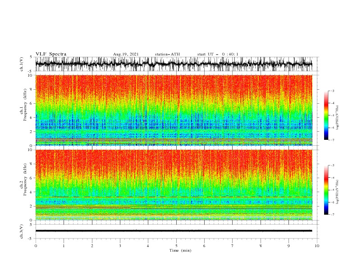357x276 pixels.
Task: Click the 'start UT = 0 :40: 1' text
Action: pyautogui.click(x=218, y=54)
